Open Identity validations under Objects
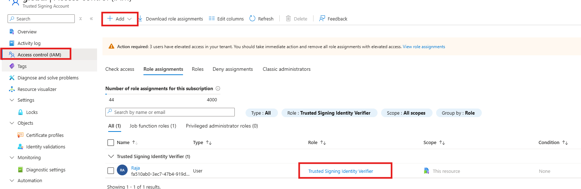The image size is (581, 189). pos(46,147)
